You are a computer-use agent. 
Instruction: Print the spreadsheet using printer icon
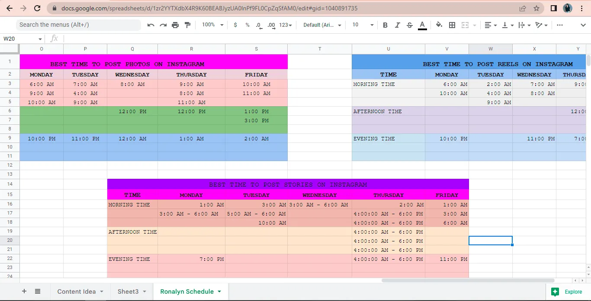click(x=175, y=25)
